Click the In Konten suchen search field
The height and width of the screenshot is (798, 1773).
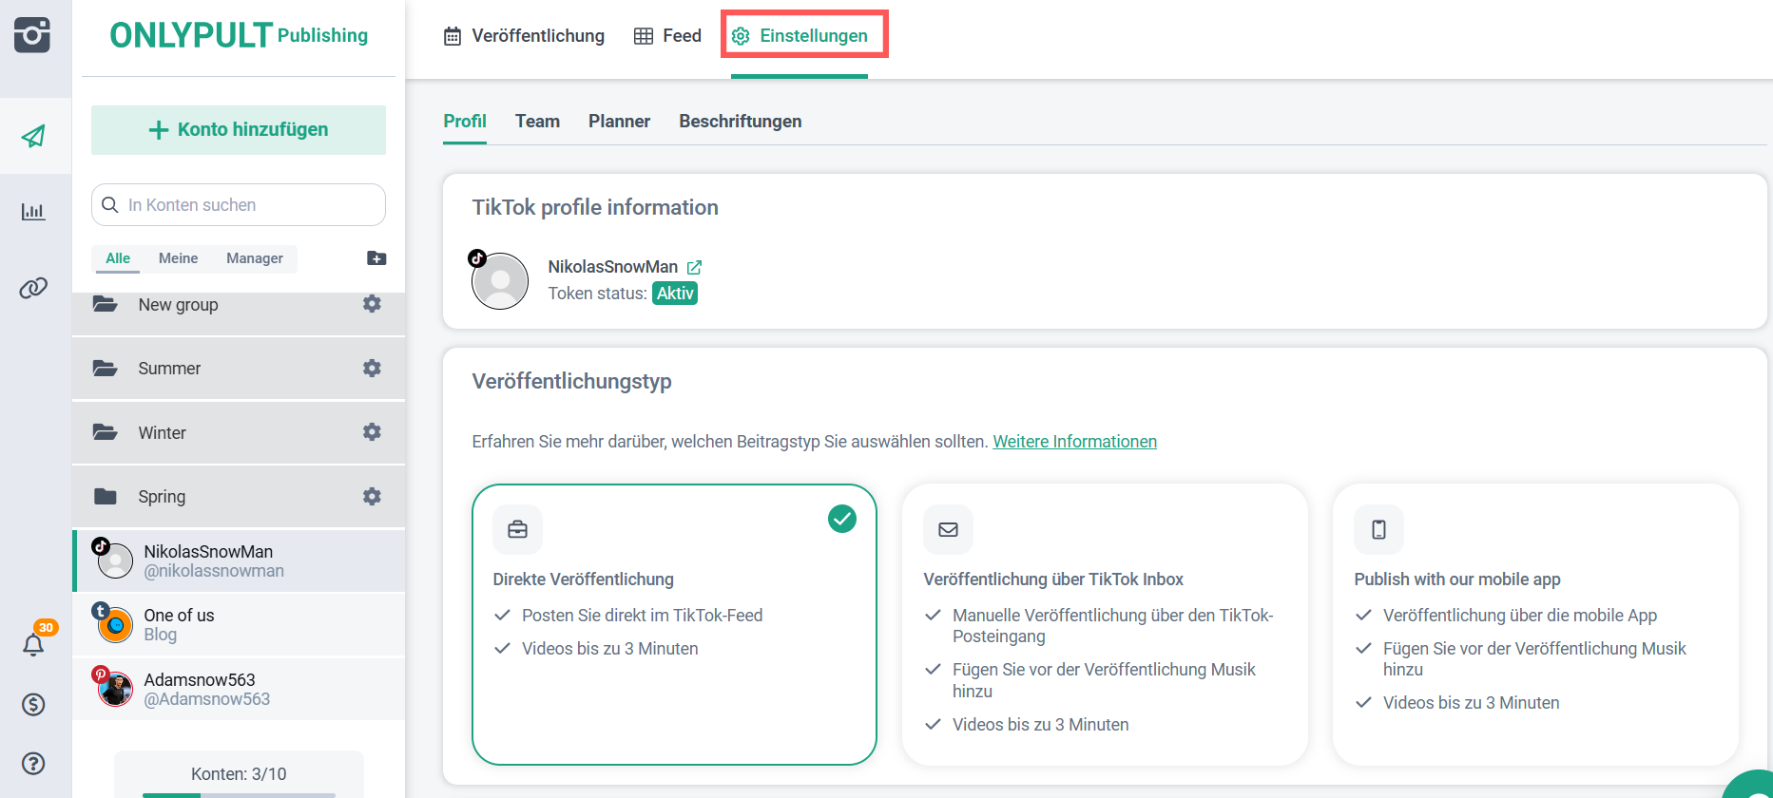(249, 205)
